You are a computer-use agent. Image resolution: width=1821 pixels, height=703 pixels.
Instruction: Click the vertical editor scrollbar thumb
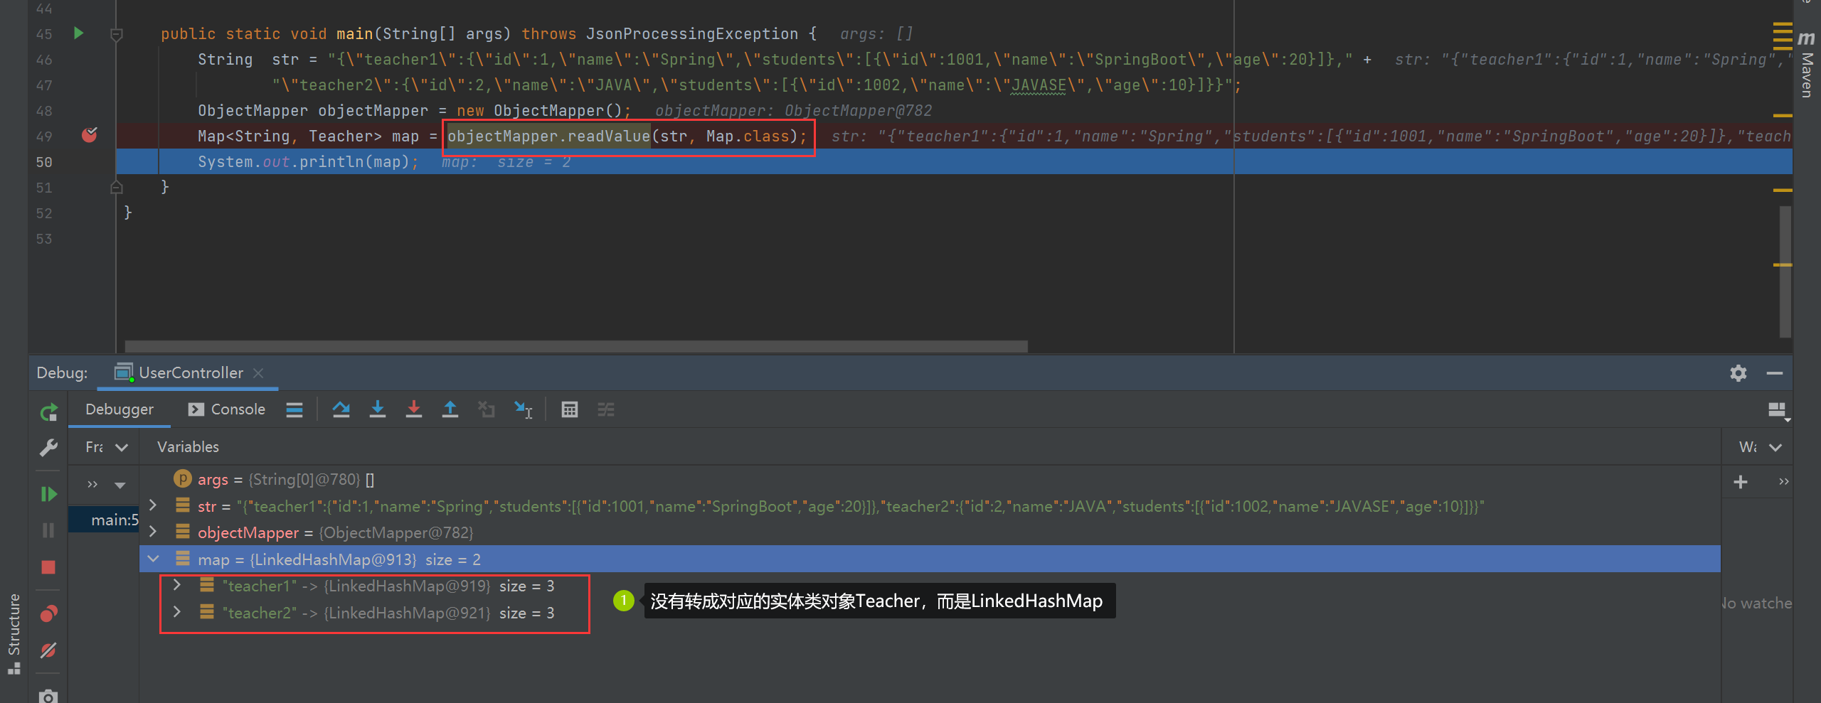click(1785, 272)
